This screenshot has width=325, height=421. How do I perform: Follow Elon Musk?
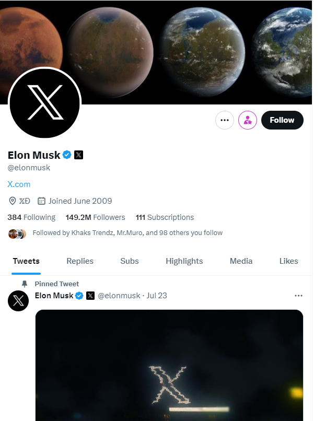coord(282,120)
